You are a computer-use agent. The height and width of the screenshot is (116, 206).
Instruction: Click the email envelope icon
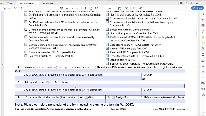[x=15, y=8]
